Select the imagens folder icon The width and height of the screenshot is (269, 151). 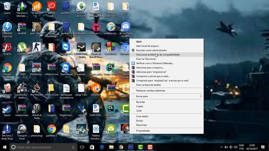coord(51,110)
